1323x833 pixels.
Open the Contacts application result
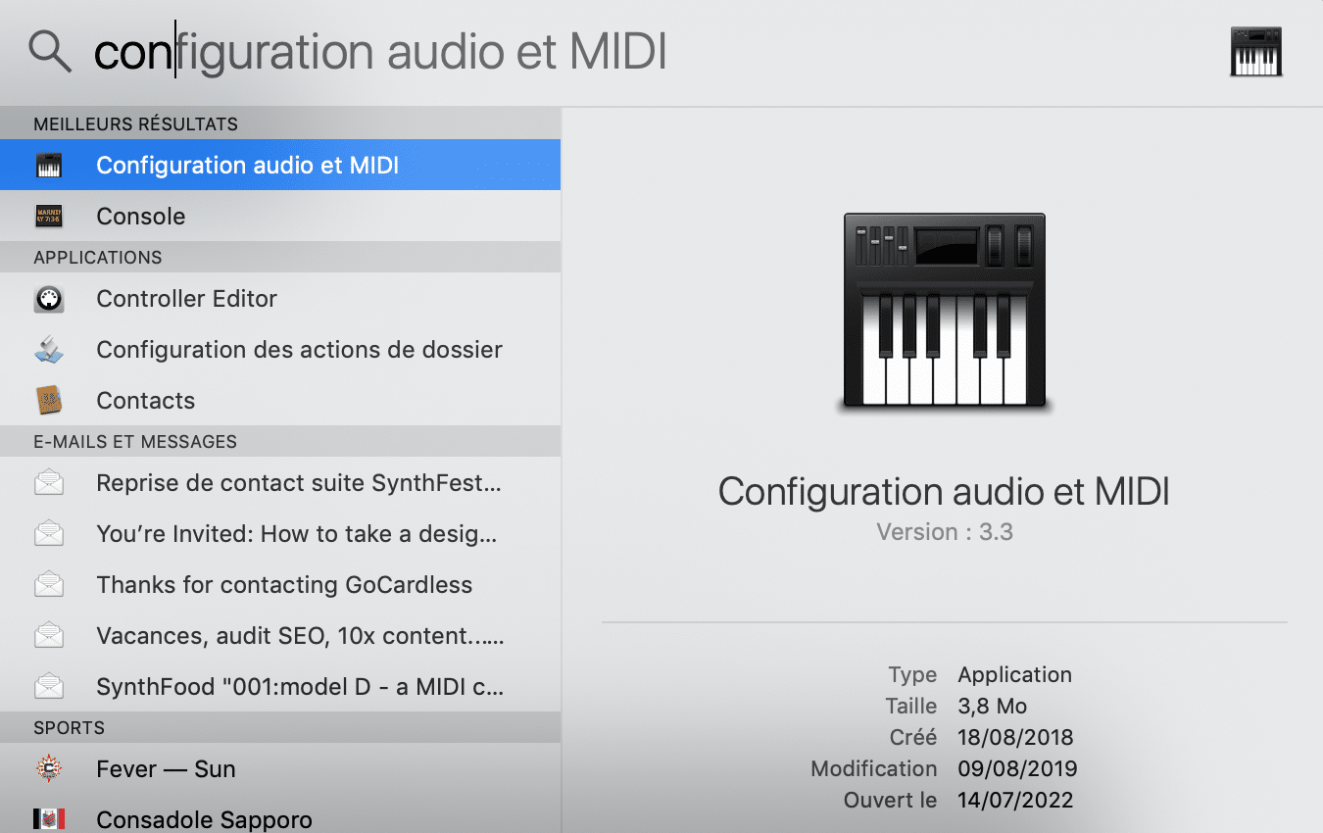click(280, 400)
